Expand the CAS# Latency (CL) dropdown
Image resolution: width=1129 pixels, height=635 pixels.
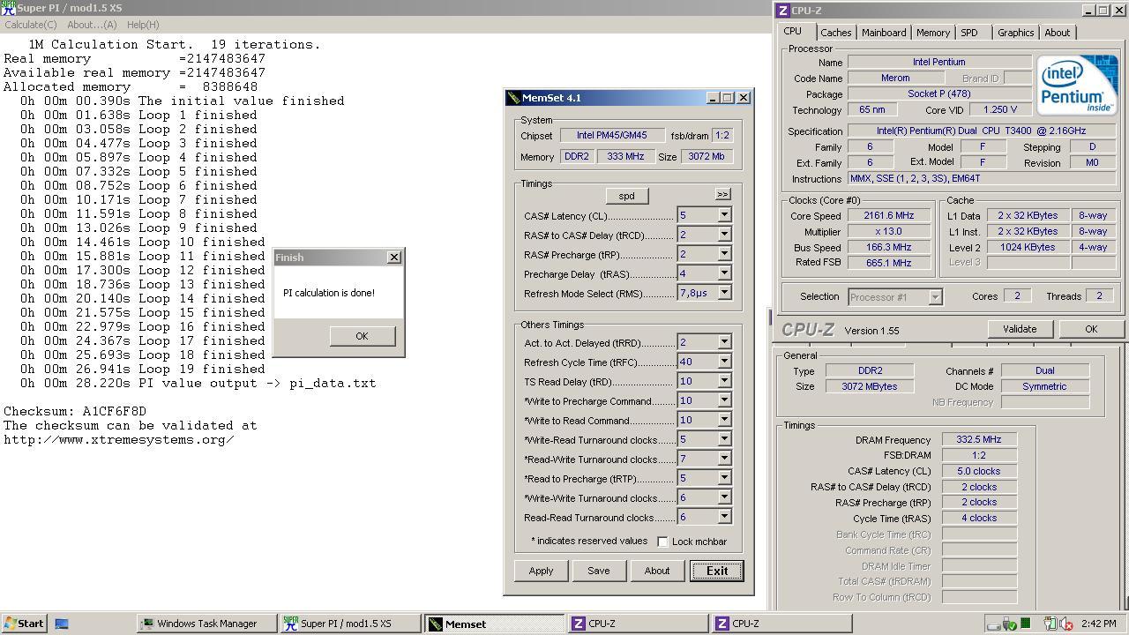723,215
